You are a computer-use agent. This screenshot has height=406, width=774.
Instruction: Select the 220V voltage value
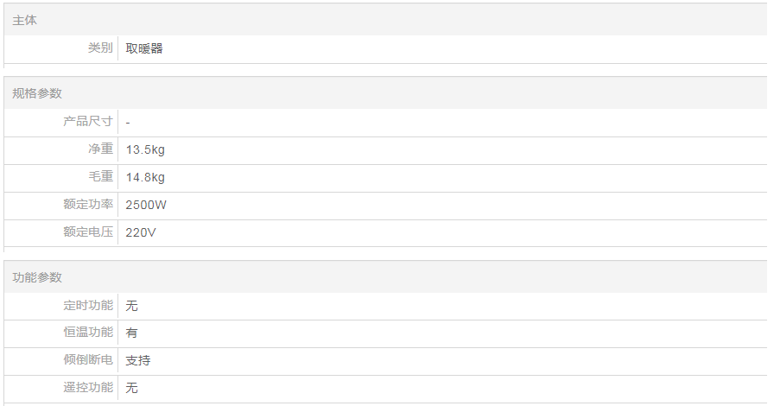pos(141,233)
